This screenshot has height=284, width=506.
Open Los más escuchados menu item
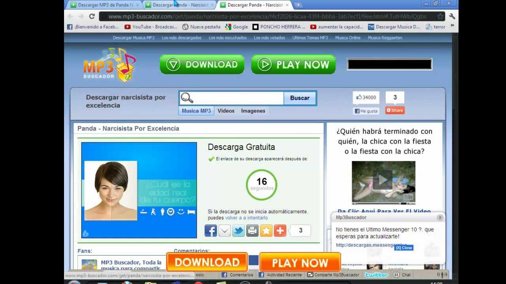(x=227, y=38)
